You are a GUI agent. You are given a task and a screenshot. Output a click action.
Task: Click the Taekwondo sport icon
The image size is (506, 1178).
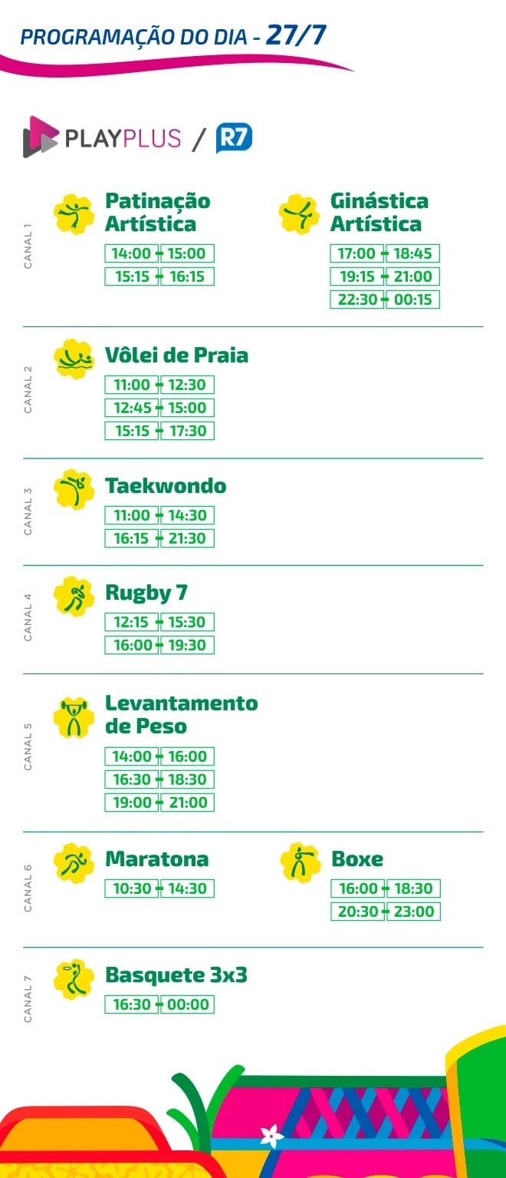[x=74, y=490]
